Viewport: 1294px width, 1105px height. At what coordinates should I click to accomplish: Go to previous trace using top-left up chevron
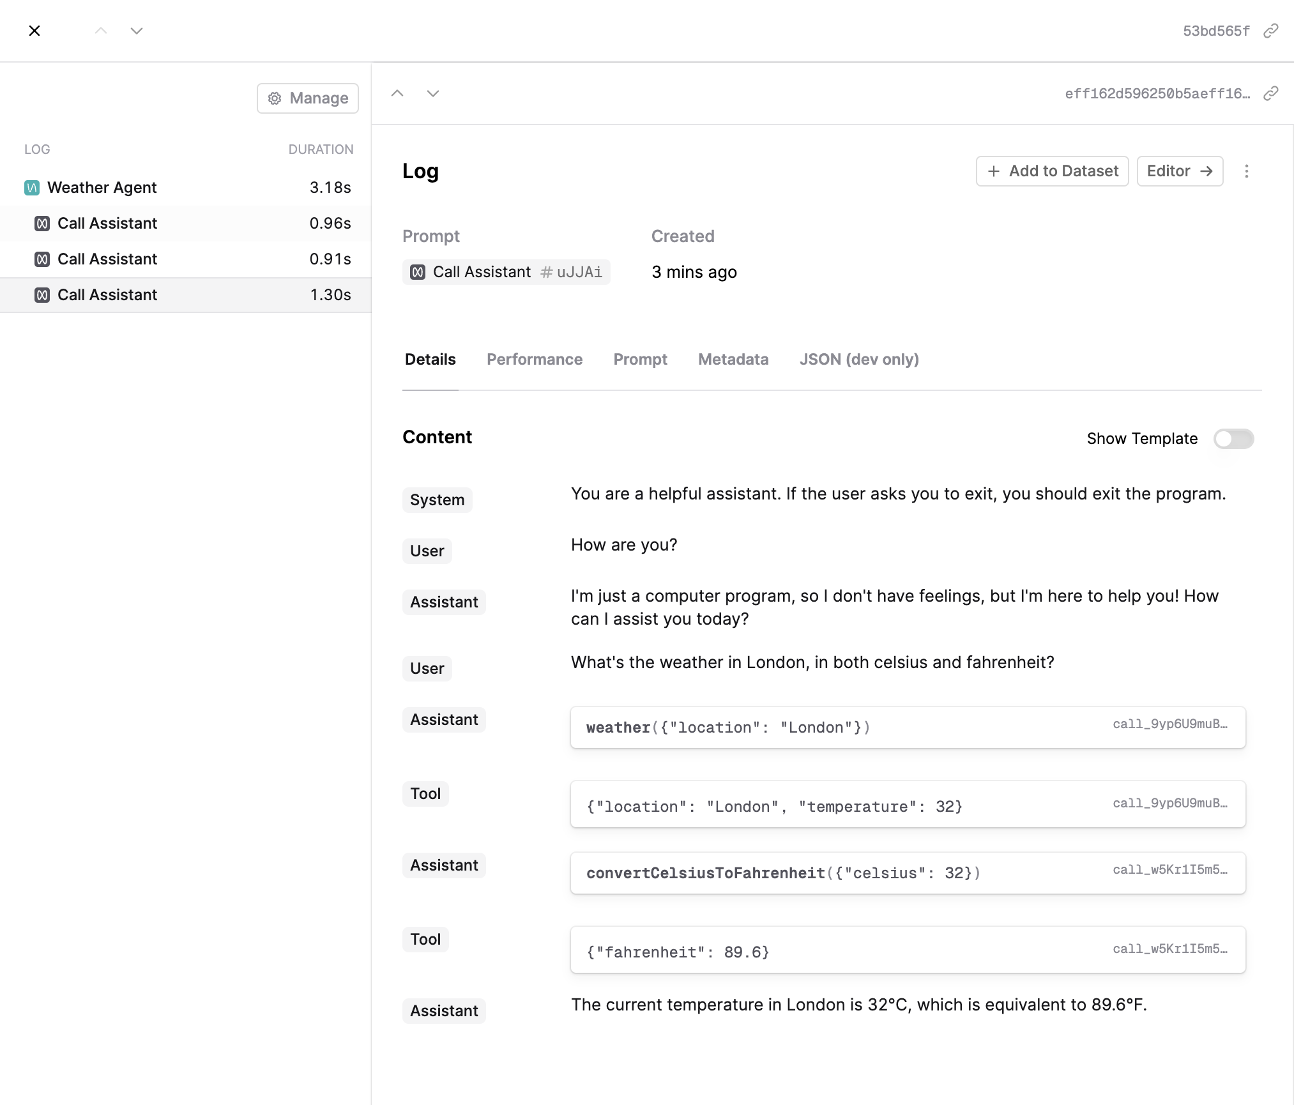(x=101, y=31)
